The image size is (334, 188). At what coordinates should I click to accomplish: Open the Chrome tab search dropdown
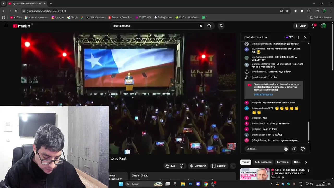tap(3, 4)
